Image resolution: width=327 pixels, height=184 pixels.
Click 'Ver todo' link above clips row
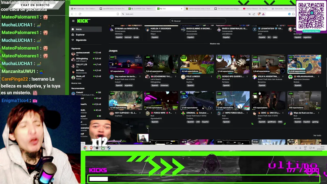point(317,135)
